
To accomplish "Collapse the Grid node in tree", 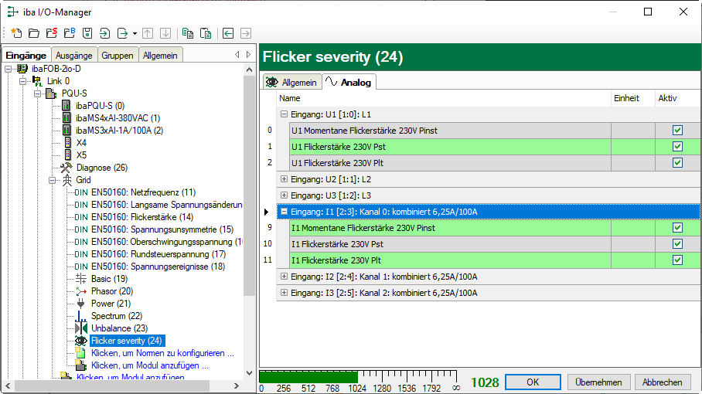I will pos(53,180).
